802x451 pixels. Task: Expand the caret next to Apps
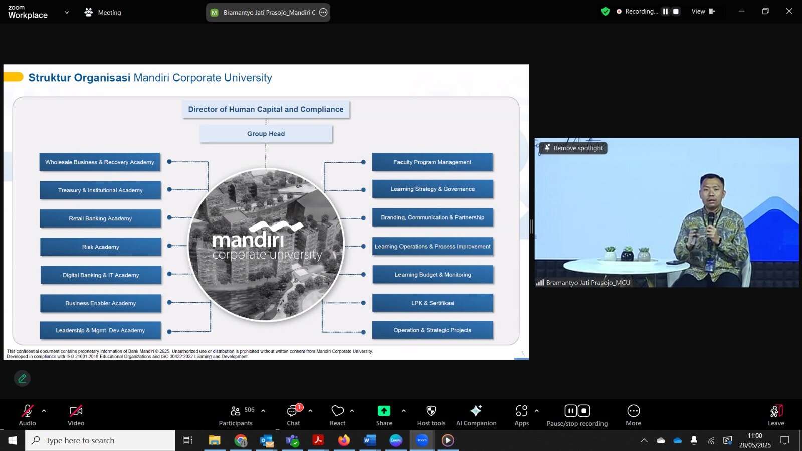(536, 411)
